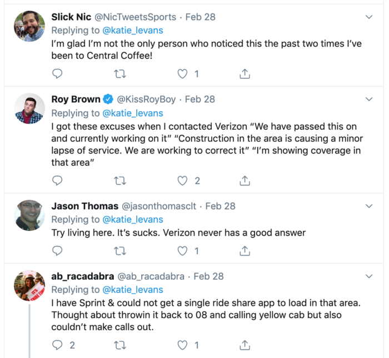Open the chevron menu on Jason Thomas's tweet
Image resolution: width=389 pixels, height=358 pixels.
tap(369, 206)
